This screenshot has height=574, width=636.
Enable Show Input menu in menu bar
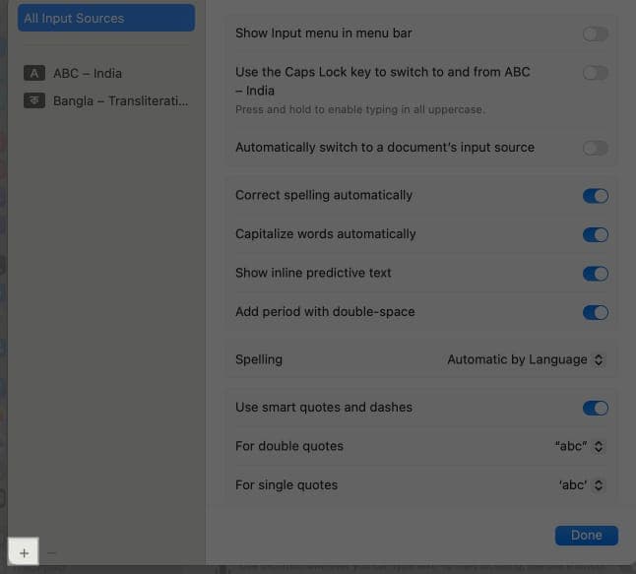coord(595,33)
